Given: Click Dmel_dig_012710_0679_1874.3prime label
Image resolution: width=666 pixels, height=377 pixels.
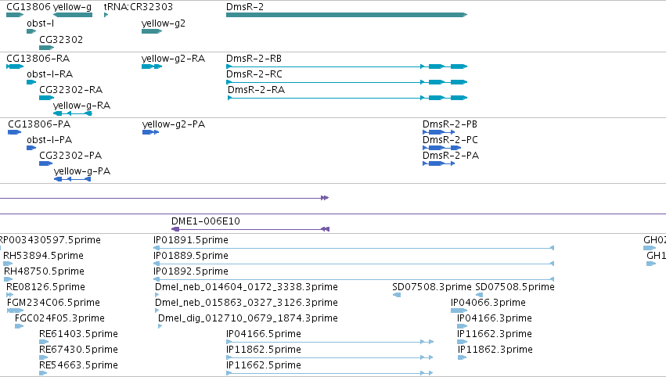Looking at the screenshot, I should (x=248, y=318).
